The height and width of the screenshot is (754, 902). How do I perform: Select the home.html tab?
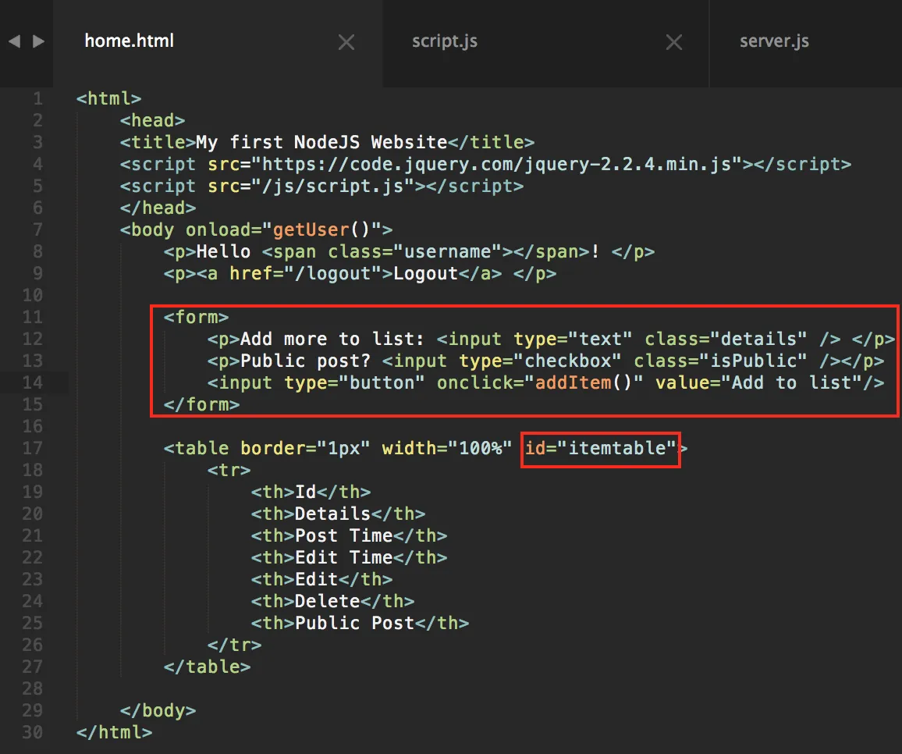point(129,41)
